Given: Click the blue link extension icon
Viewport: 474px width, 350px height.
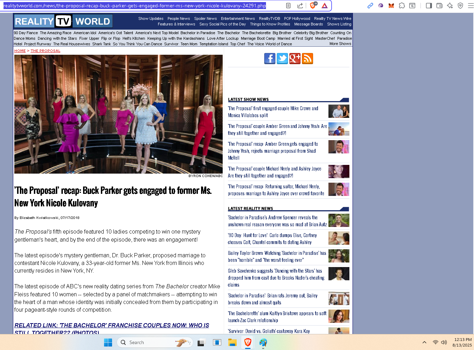Looking at the screenshot, I should tap(370, 6).
